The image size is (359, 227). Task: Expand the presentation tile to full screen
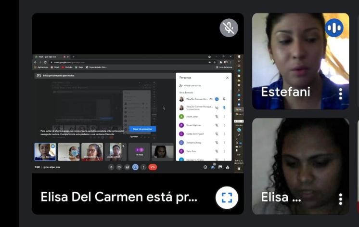227,198
